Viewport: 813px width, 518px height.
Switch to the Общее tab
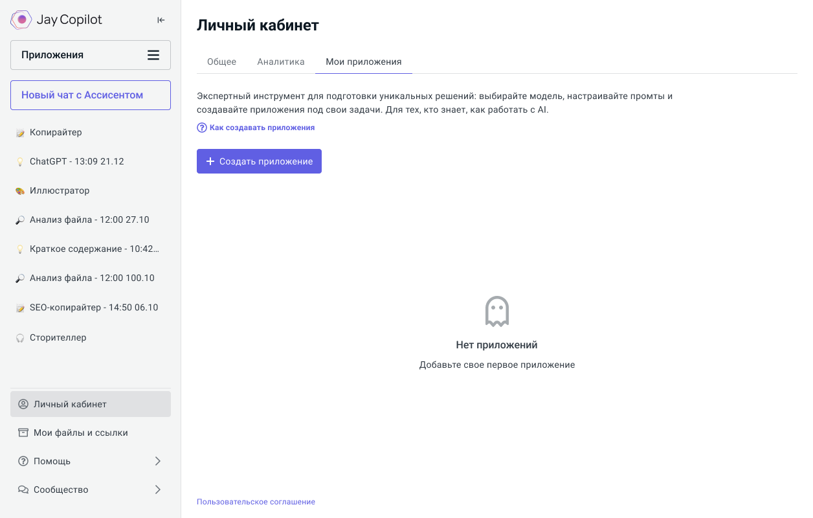pos(221,62)
